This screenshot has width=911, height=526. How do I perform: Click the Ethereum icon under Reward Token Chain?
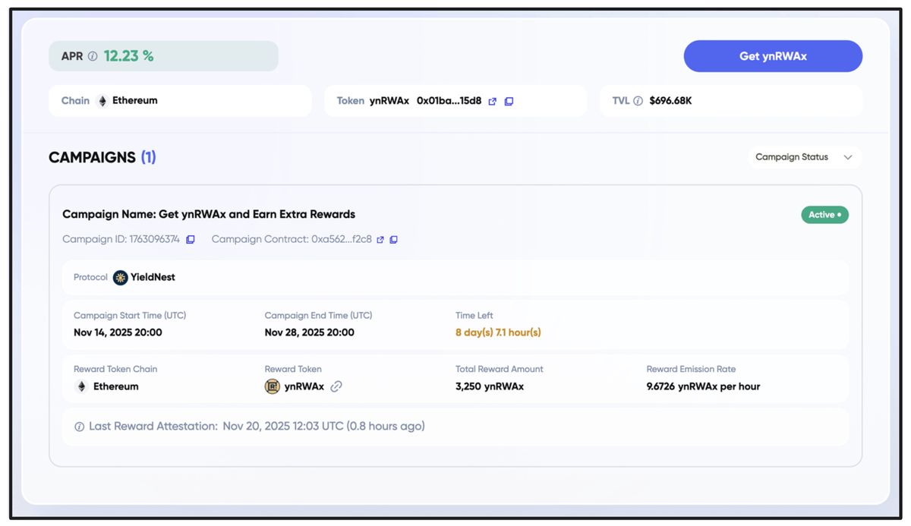(x=80, y=386)
